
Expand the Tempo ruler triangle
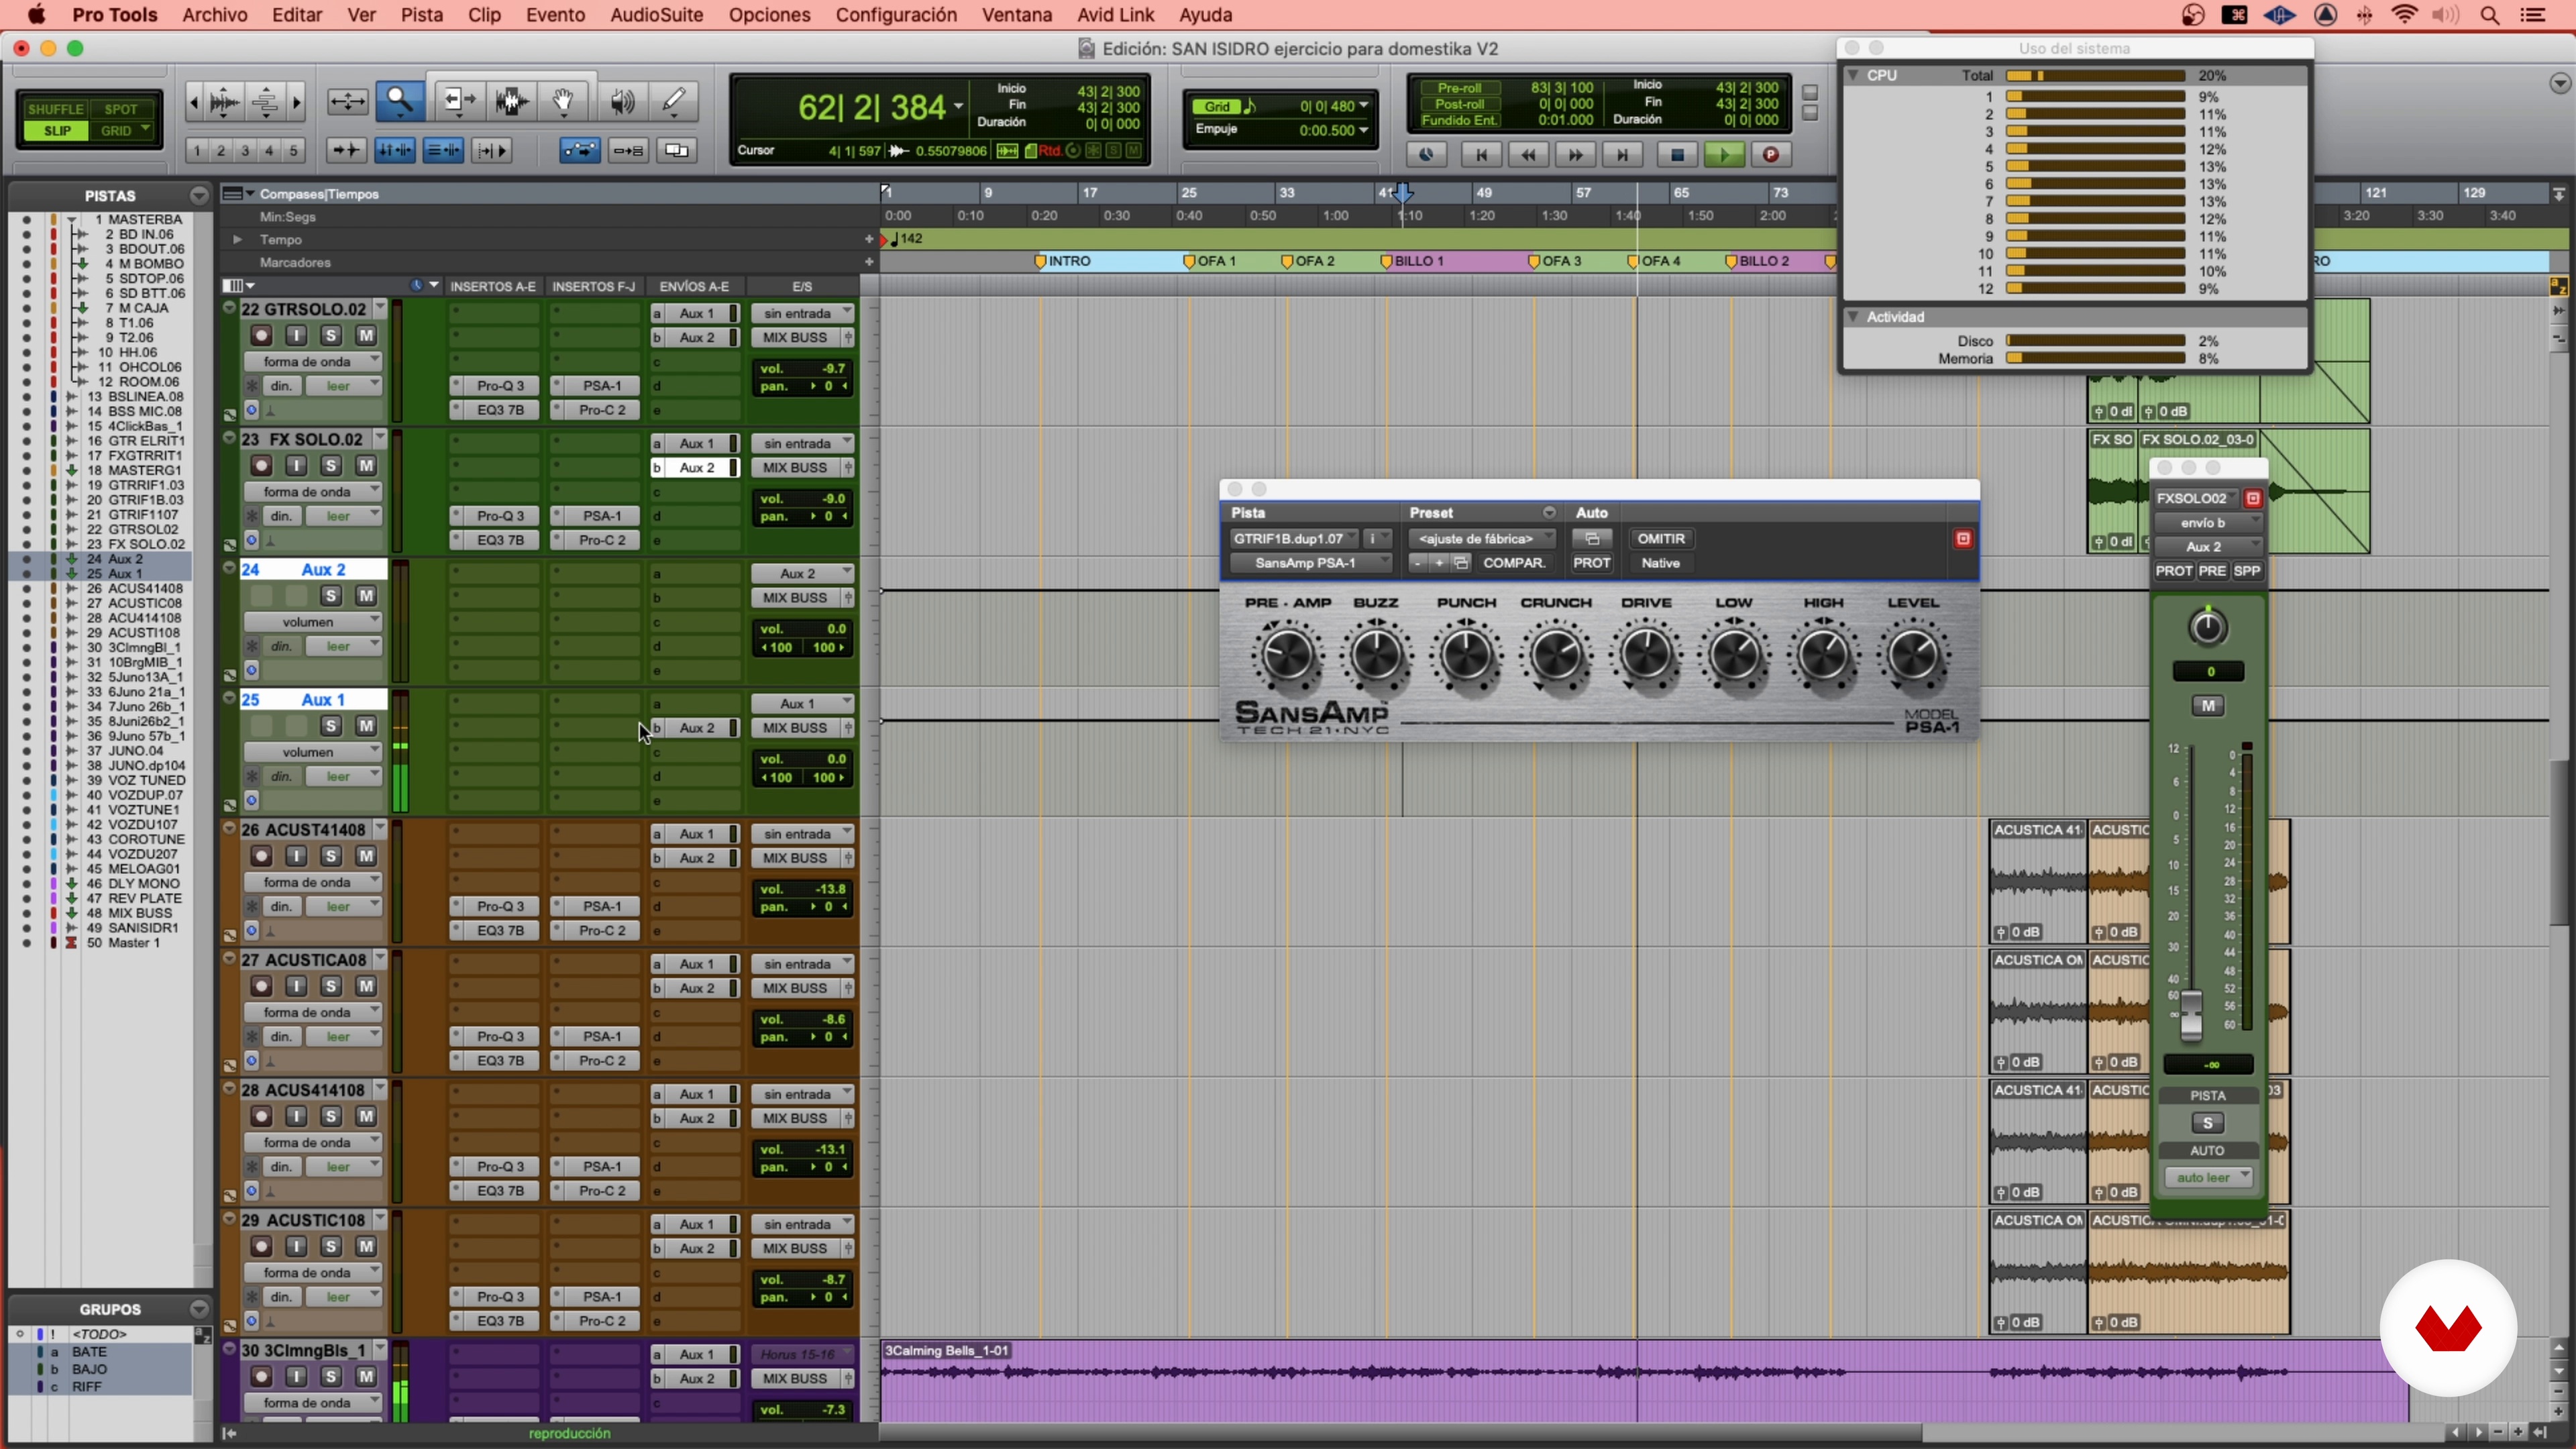click(237, 240)
